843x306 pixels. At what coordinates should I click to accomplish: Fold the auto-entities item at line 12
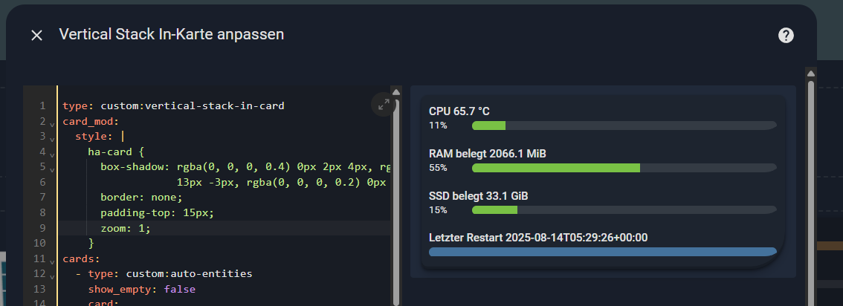point(52,276)
